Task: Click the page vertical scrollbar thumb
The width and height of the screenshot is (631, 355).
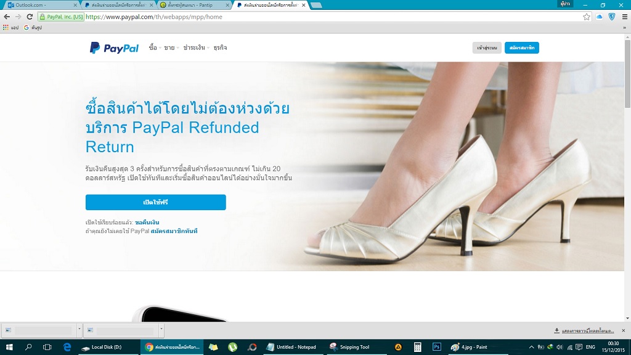Action: pos(627,73)
